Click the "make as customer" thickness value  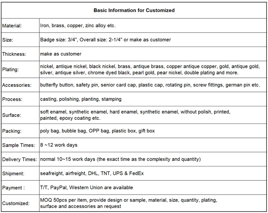[61, 54]
